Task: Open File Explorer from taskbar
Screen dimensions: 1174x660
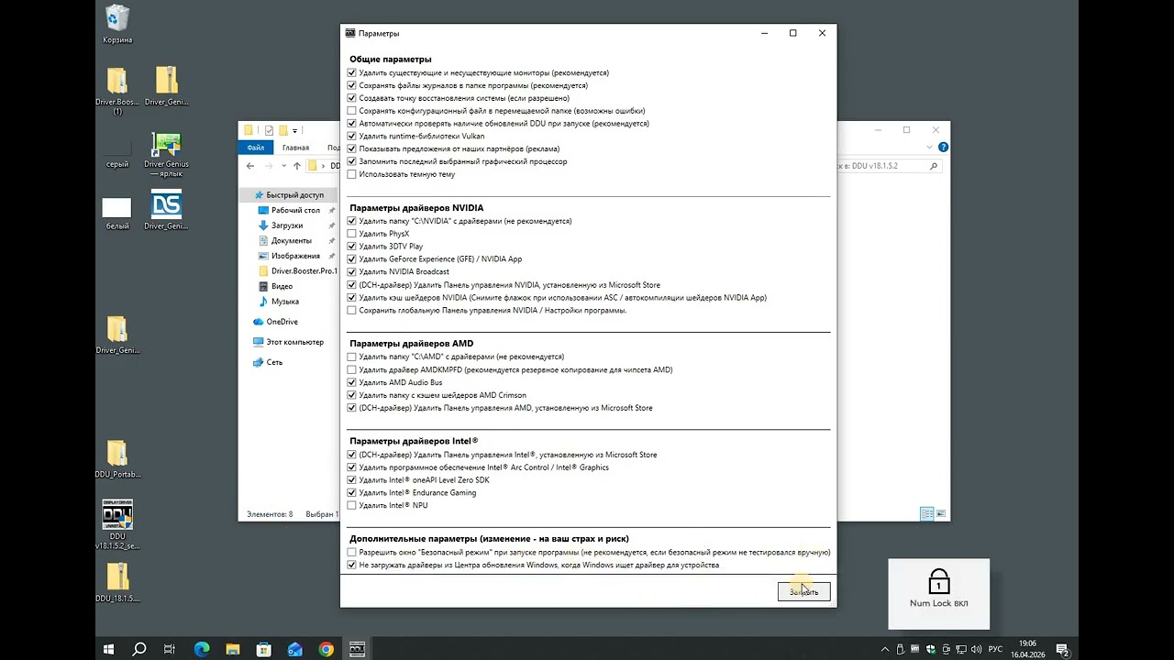Action: (x=233, y=649)
